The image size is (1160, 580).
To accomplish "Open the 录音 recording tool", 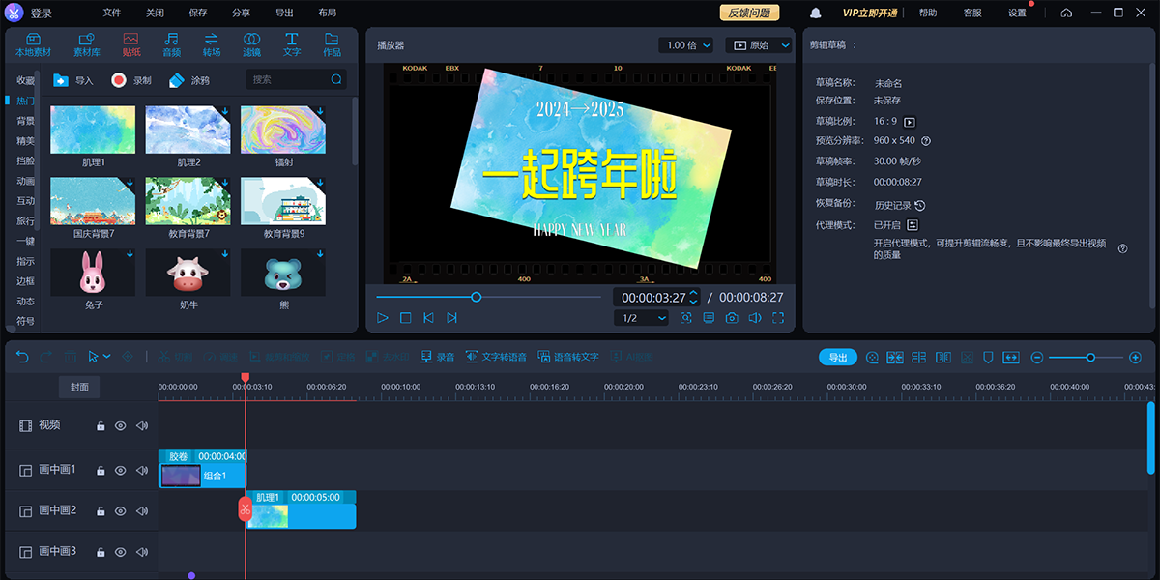I will [x=438, y=357].
